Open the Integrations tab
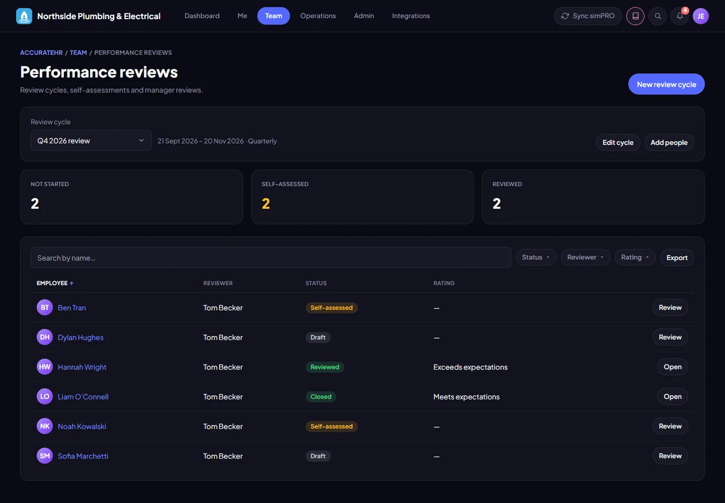725x503 pixels. (411, 16)
